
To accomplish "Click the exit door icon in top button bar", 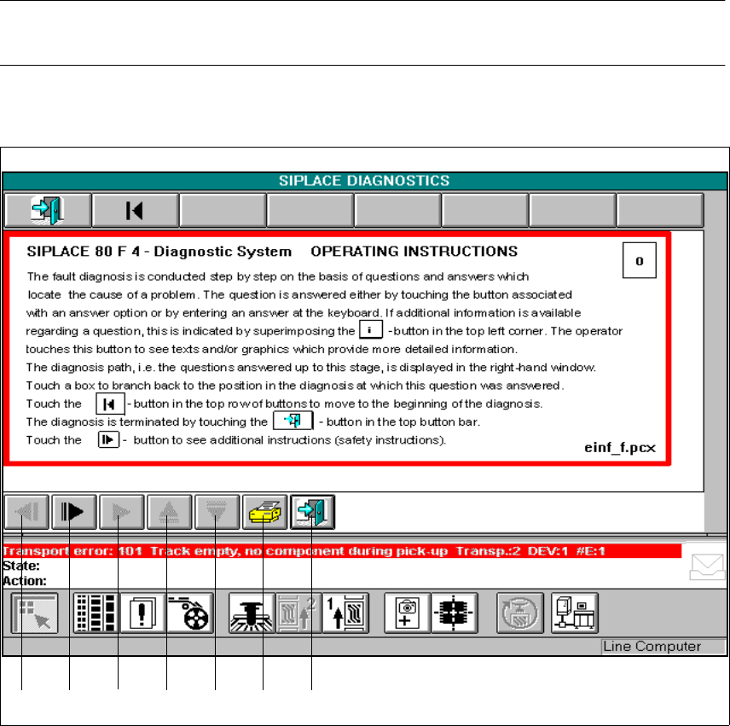I will tap(48, 211).
